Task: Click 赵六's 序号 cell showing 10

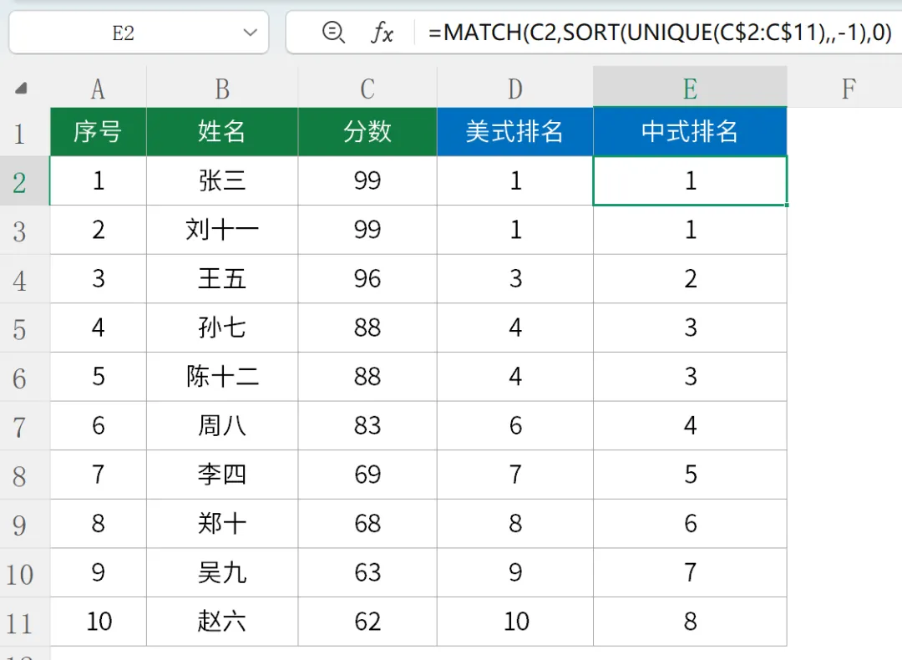Action: click(99, 621)
